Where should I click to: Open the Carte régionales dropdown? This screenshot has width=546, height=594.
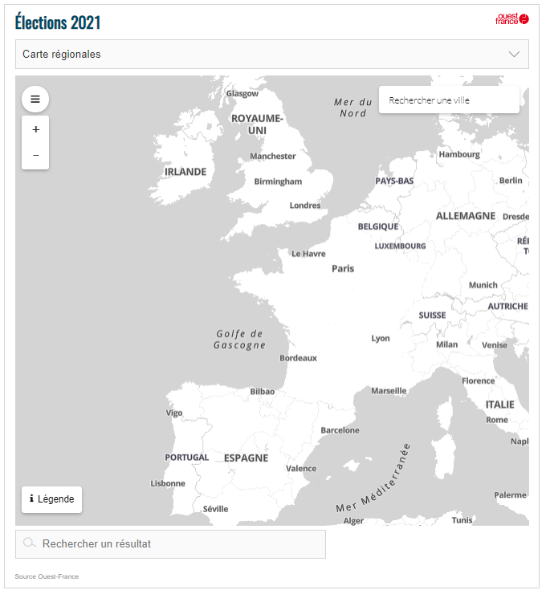272,54
